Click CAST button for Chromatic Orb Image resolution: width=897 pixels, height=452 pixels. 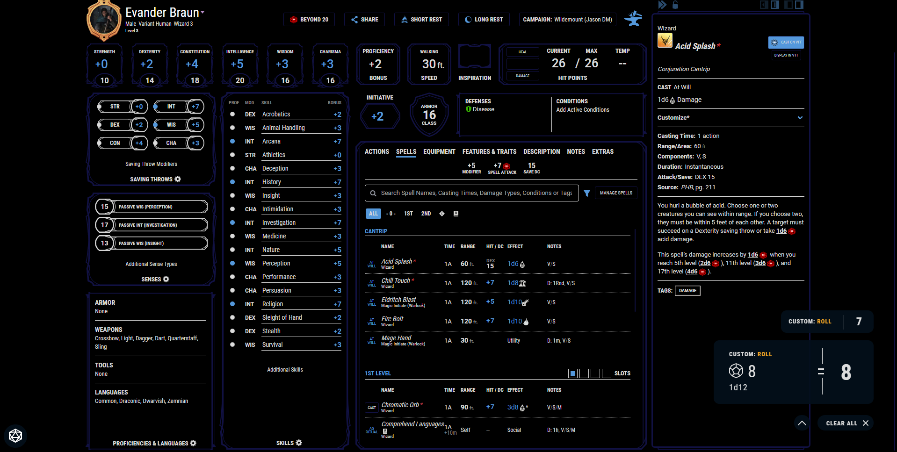click(x=372, y=408)
